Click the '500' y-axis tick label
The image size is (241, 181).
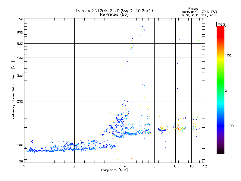point(20,44)
